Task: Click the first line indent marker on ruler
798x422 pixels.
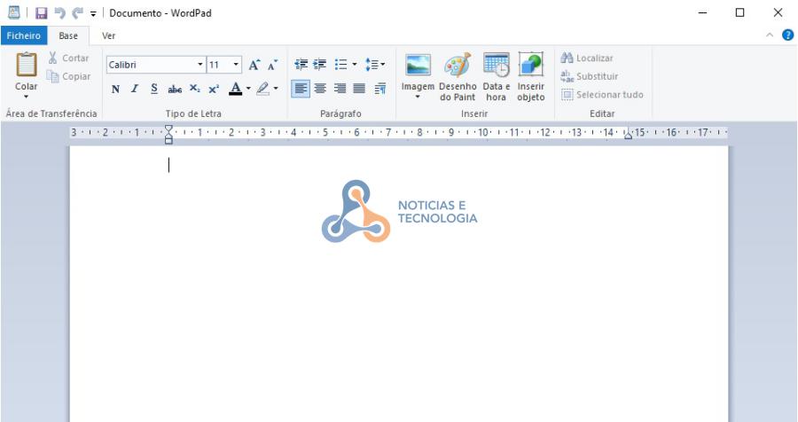Action: [168, 129]
